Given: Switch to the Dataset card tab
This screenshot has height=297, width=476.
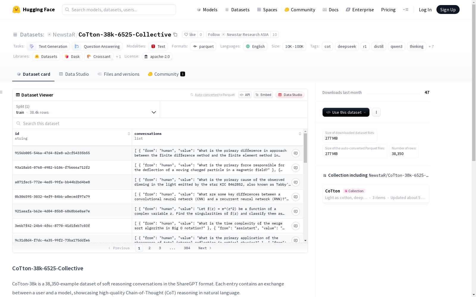Looking at the screenshot, I should pos(33,74).
